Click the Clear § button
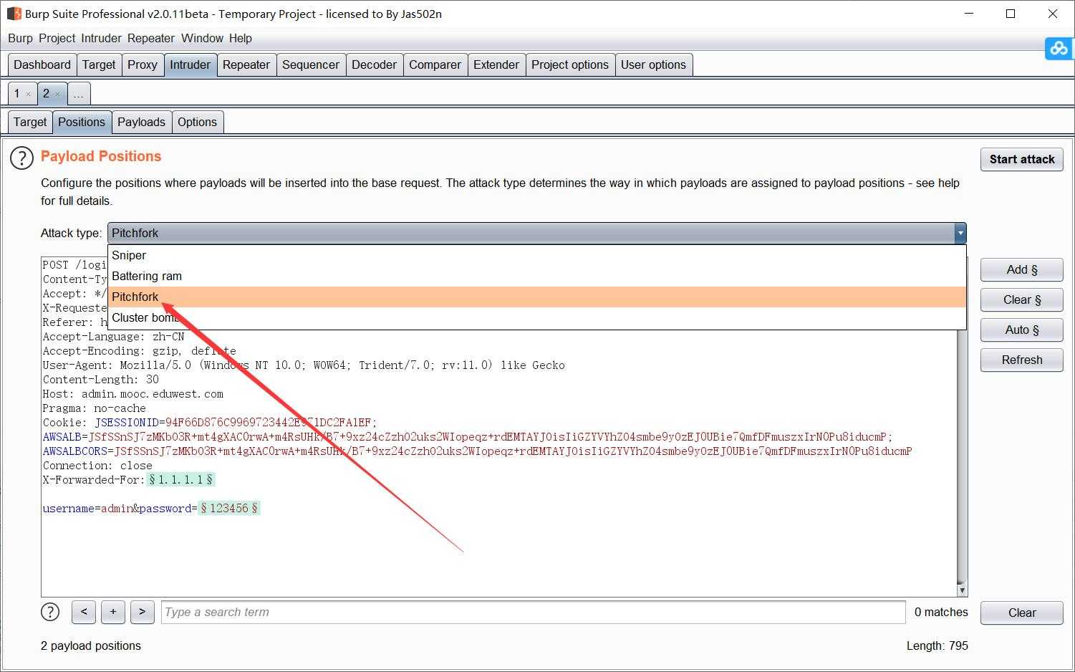1075x672 pixels. (1022, 299)
